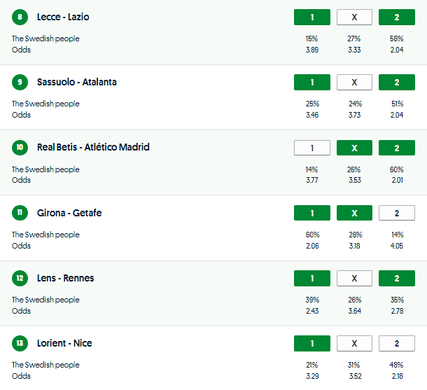Toggle 1 for Lens - Rennes
Image resolution: width=427 pixels, height=390 pixels.
[312, 278]
